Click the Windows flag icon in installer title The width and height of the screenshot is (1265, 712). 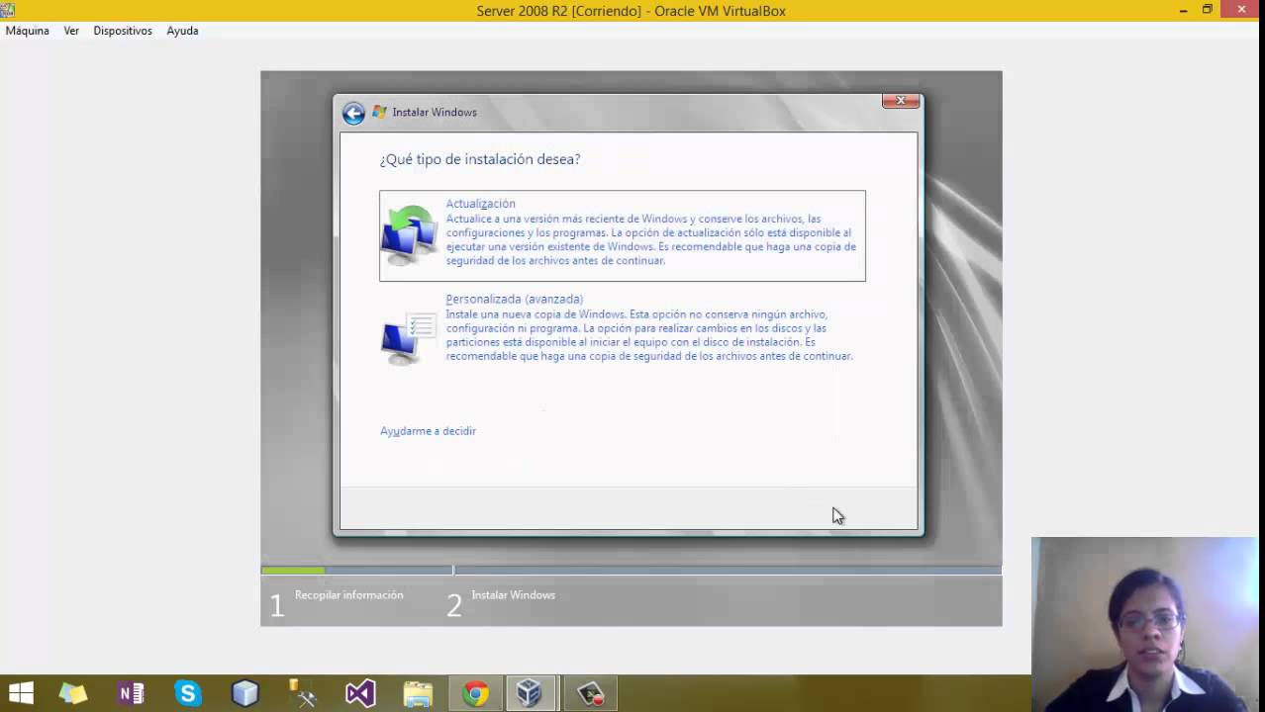coord(379,113)
